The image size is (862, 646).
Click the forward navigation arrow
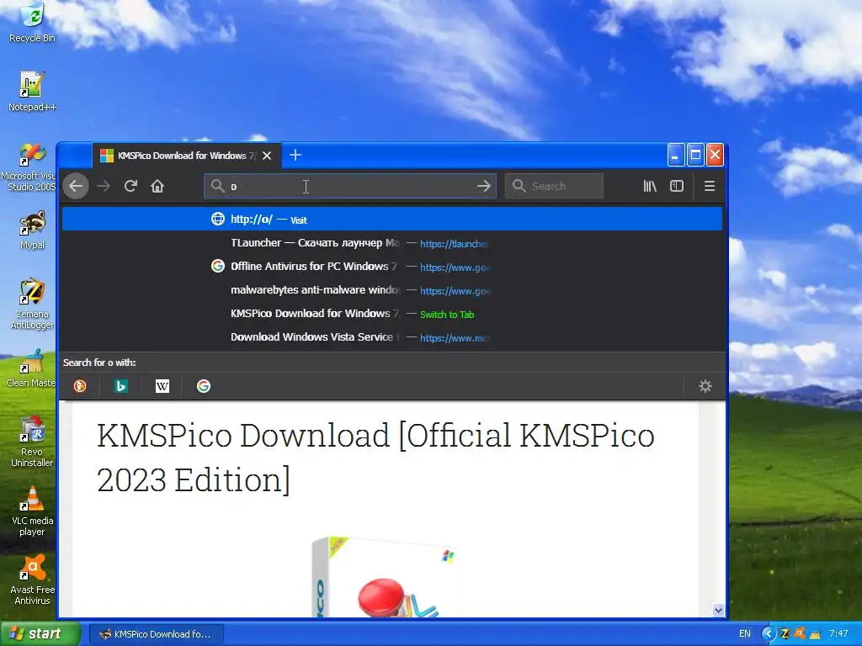click(104, 186)
